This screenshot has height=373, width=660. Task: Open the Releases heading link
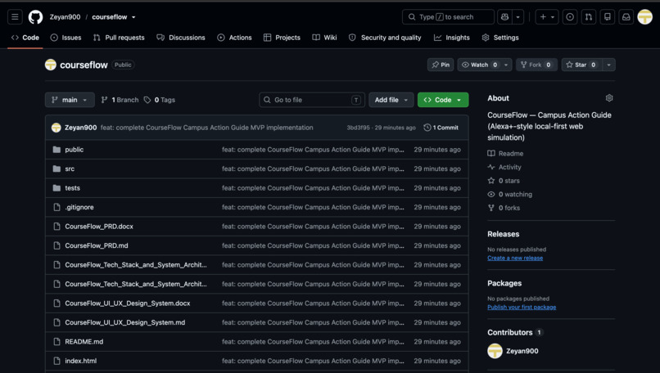coord(504,234)
